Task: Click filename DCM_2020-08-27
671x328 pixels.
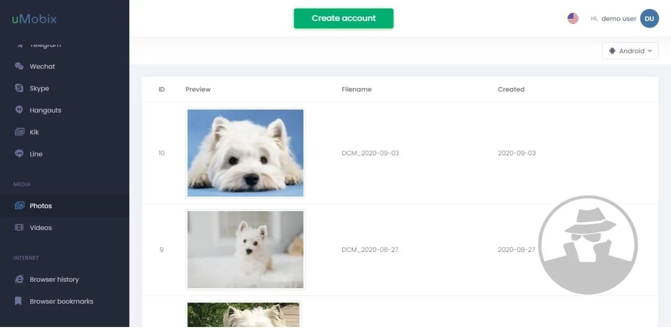Action: click(x=370, y=249)
